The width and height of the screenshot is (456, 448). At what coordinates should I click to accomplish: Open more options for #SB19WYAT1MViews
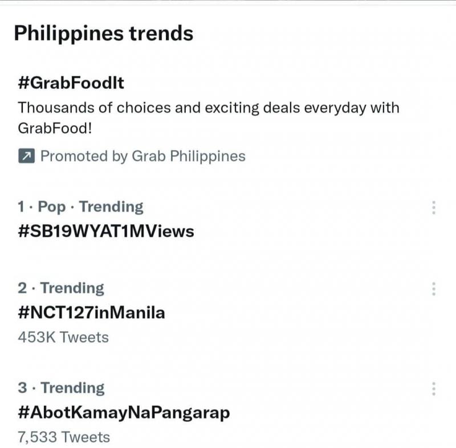pos(434,207)
